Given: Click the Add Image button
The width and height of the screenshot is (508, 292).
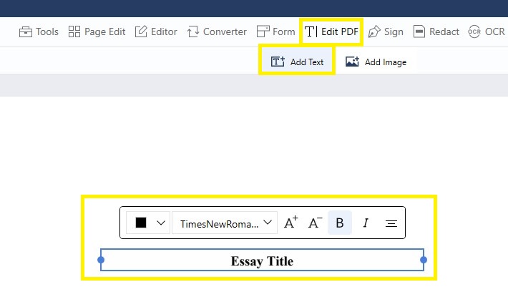Looking at the screenshot, I should pyautogui.click(x=376, y=62).
